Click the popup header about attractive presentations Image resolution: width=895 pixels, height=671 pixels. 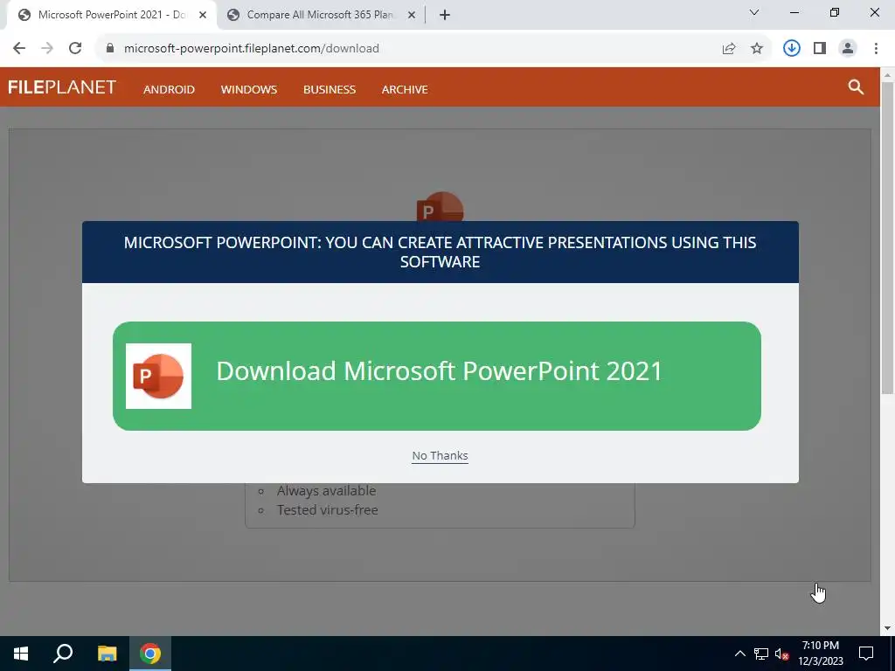click(x=441, y=252)
